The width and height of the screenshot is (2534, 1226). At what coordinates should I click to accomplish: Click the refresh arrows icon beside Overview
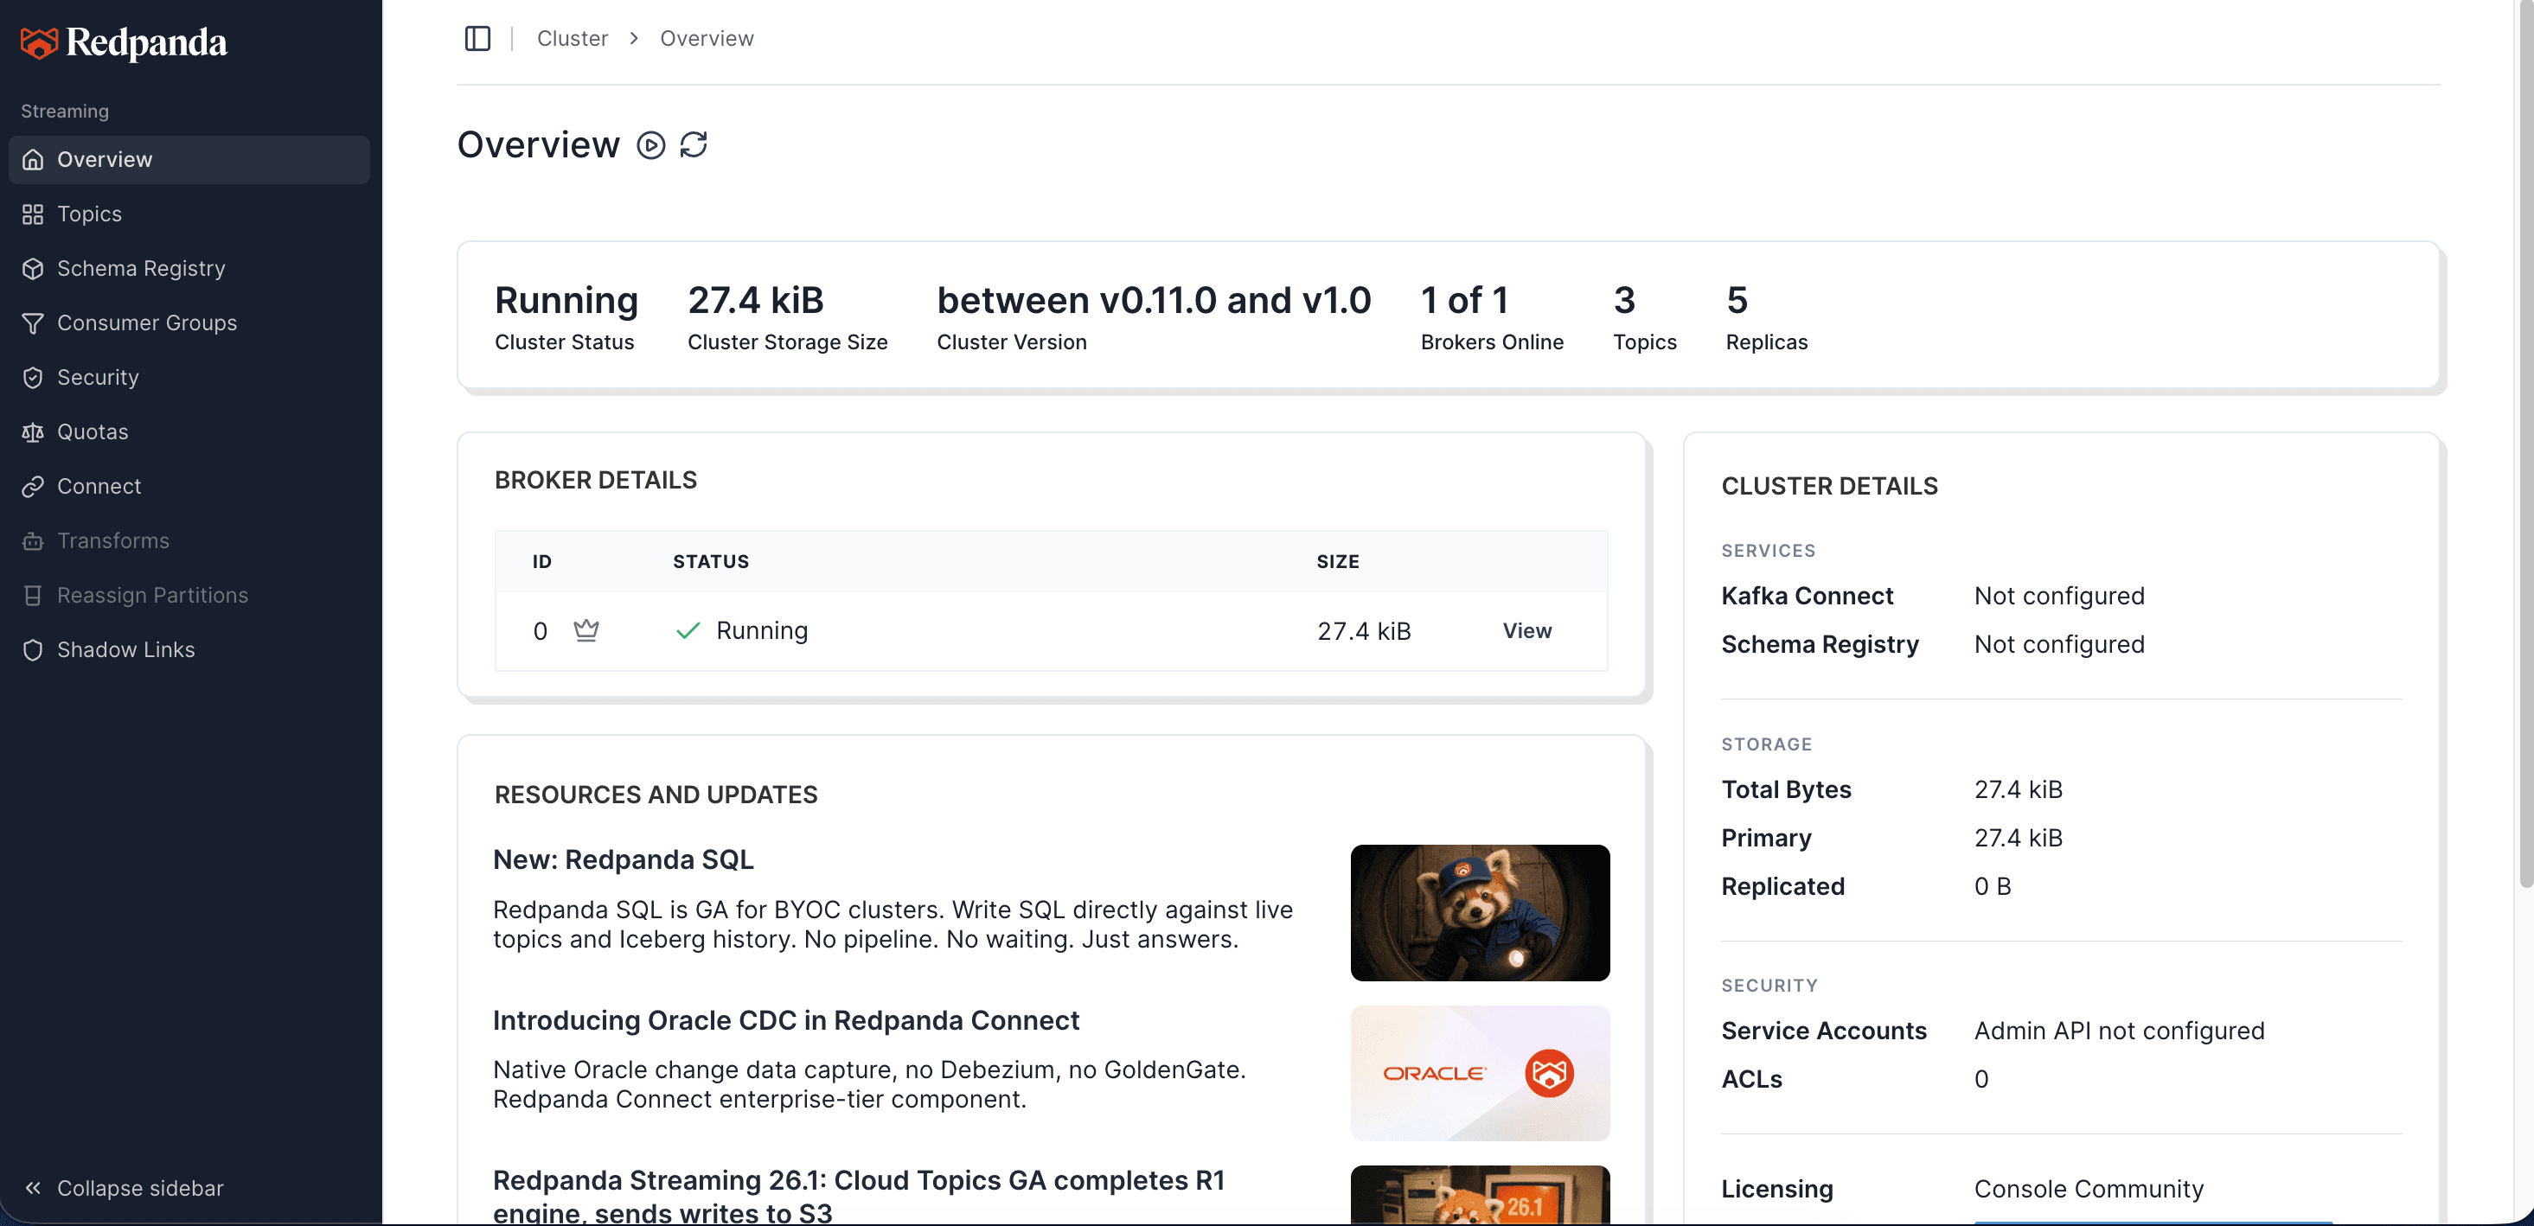coord(694,145)
